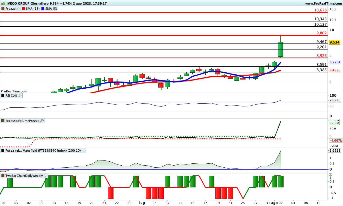
Task: Click the 9,467 price level label
Action: 321,41
